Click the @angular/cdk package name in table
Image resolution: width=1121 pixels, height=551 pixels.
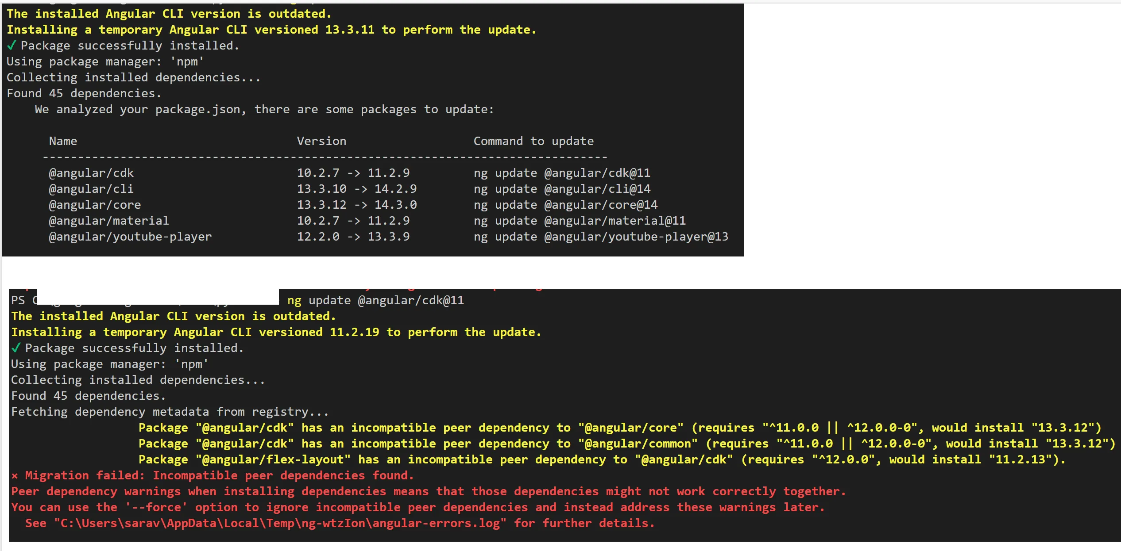coord(91,173)
